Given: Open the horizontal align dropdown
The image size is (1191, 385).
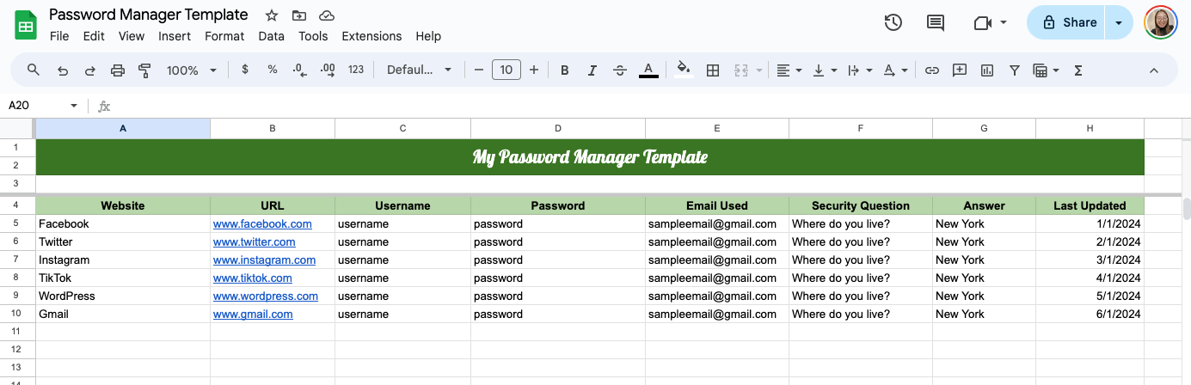Looking at the screenshot, I should (x=789, y=70).
